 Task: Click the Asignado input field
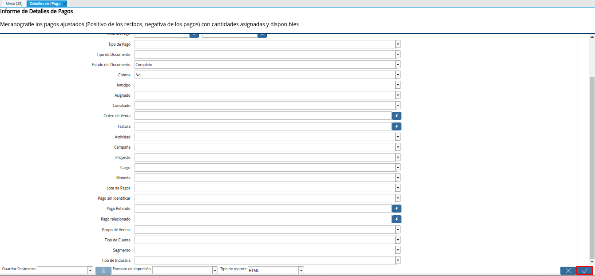click(x=265, y=95)
